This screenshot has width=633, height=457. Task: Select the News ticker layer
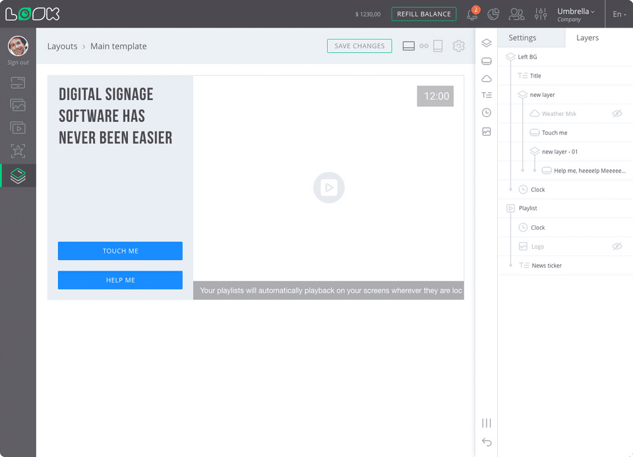pyautogui.click(x=565, y=265)
